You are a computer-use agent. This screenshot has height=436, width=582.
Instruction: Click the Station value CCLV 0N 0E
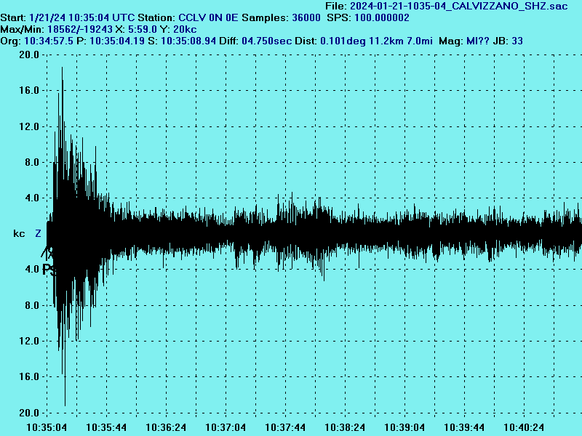pyautogui.click(x=208, y=17)
